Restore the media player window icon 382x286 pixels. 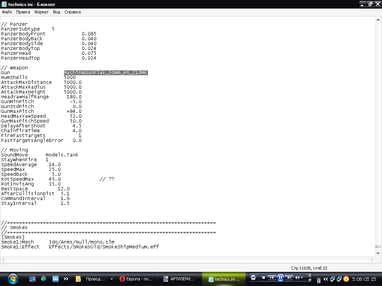tap(310, 280)
